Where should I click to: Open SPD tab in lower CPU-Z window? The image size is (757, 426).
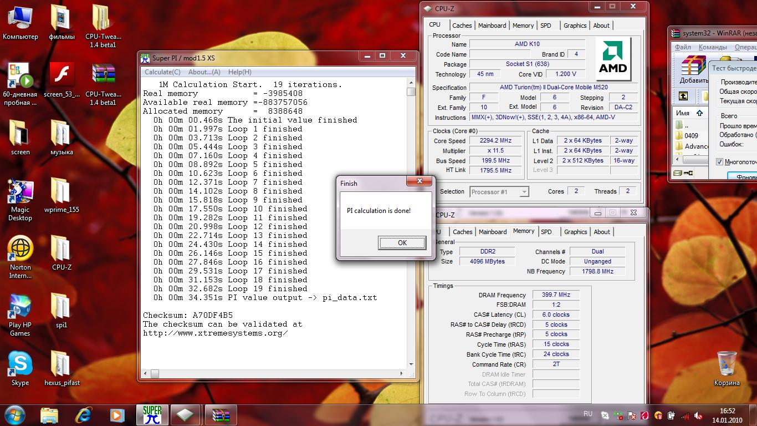(x=546, y=232)
